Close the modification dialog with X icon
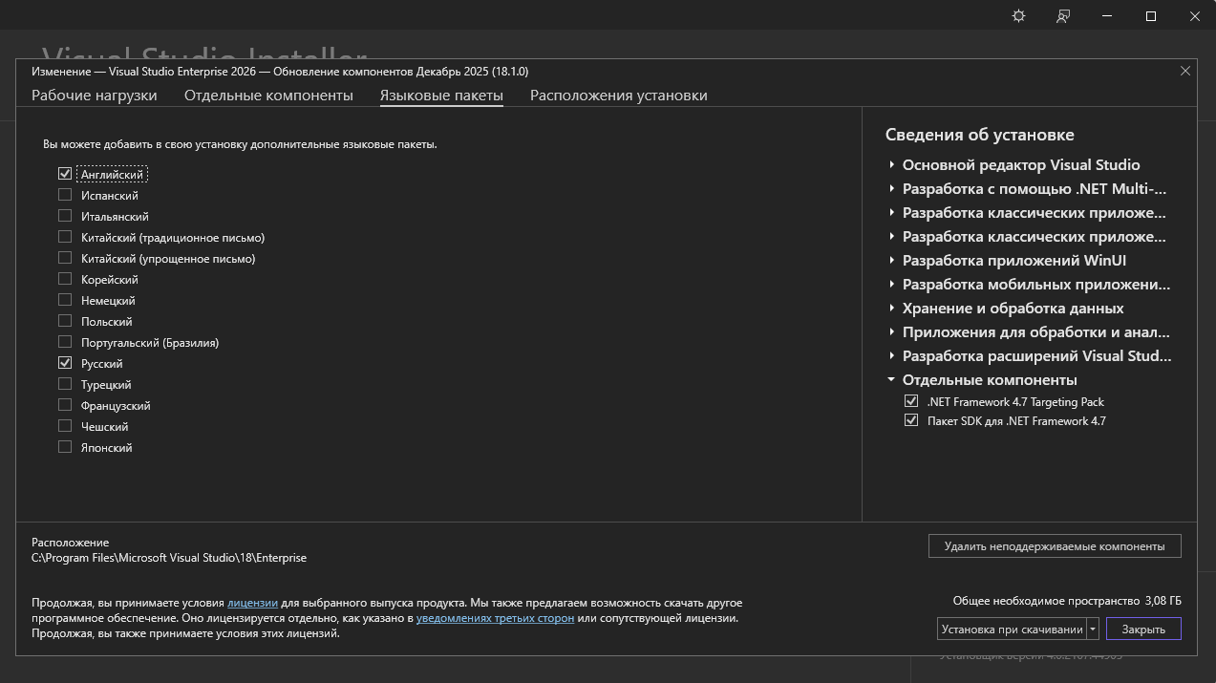The height and width of the screenshot is (683, 1216). tap(1185, 71)
